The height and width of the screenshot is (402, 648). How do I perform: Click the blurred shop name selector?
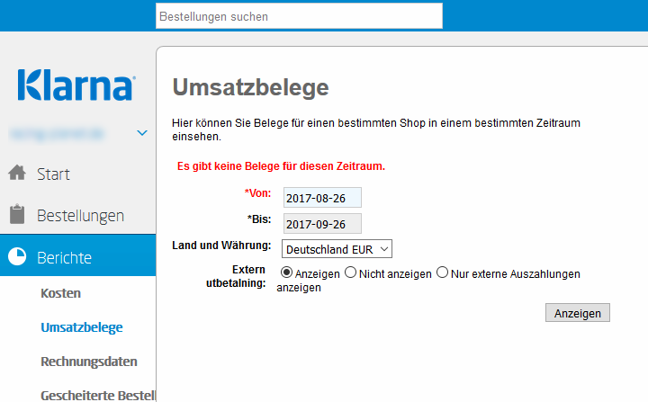tap(59, 133)
